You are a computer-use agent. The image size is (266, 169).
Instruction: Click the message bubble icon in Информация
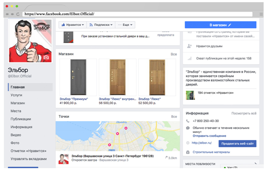(x=188, y=128)
